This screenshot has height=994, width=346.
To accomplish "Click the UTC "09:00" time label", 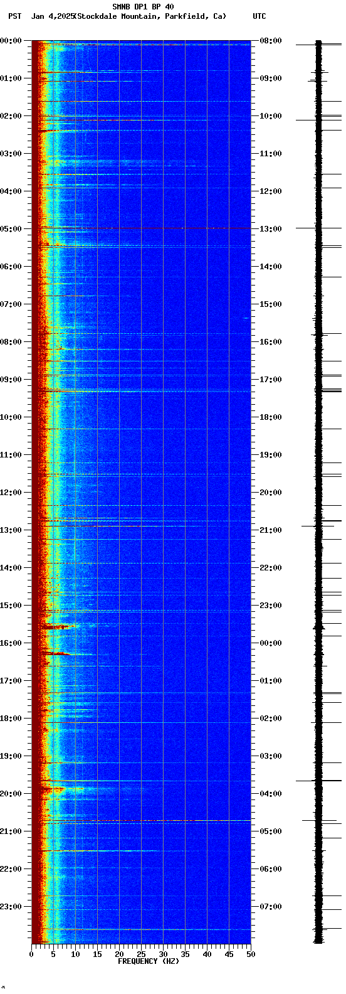I will pyautogui.click(x=271, y=78).
